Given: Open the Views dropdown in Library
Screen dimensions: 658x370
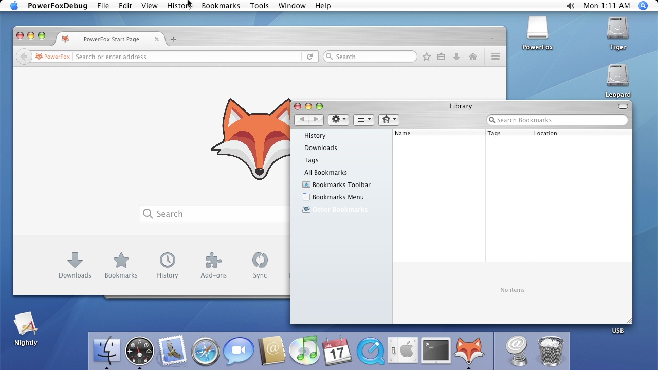Looking at the screenshot, I should [x=363, y=119].
